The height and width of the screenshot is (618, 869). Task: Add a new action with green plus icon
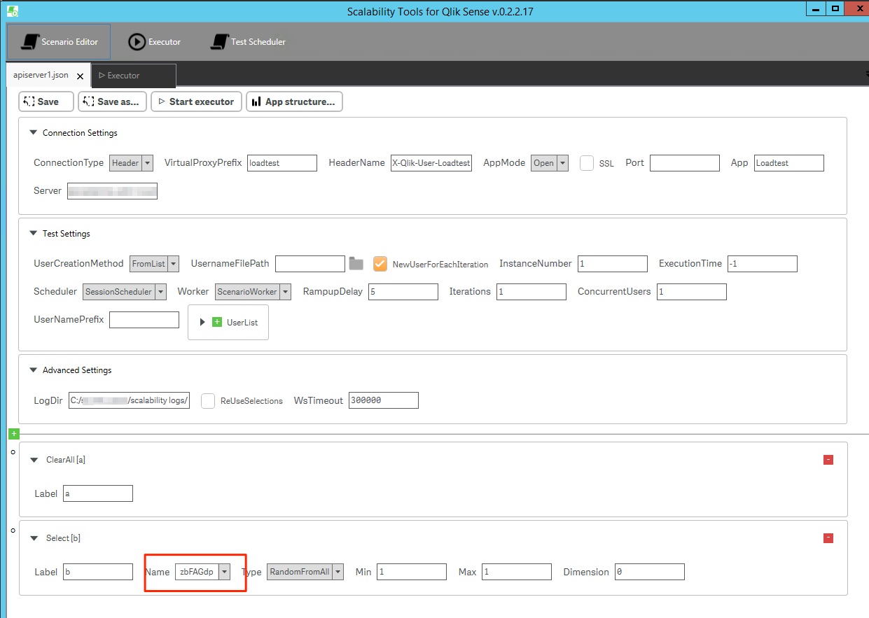15,434
